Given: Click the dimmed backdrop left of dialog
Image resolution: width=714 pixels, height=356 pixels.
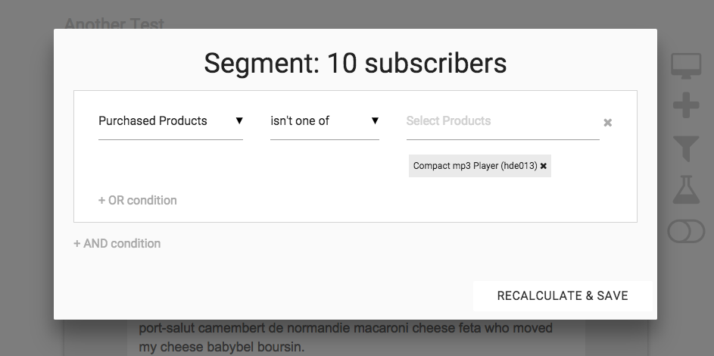Looking at the screenshot, I should [x=27, y=189].
